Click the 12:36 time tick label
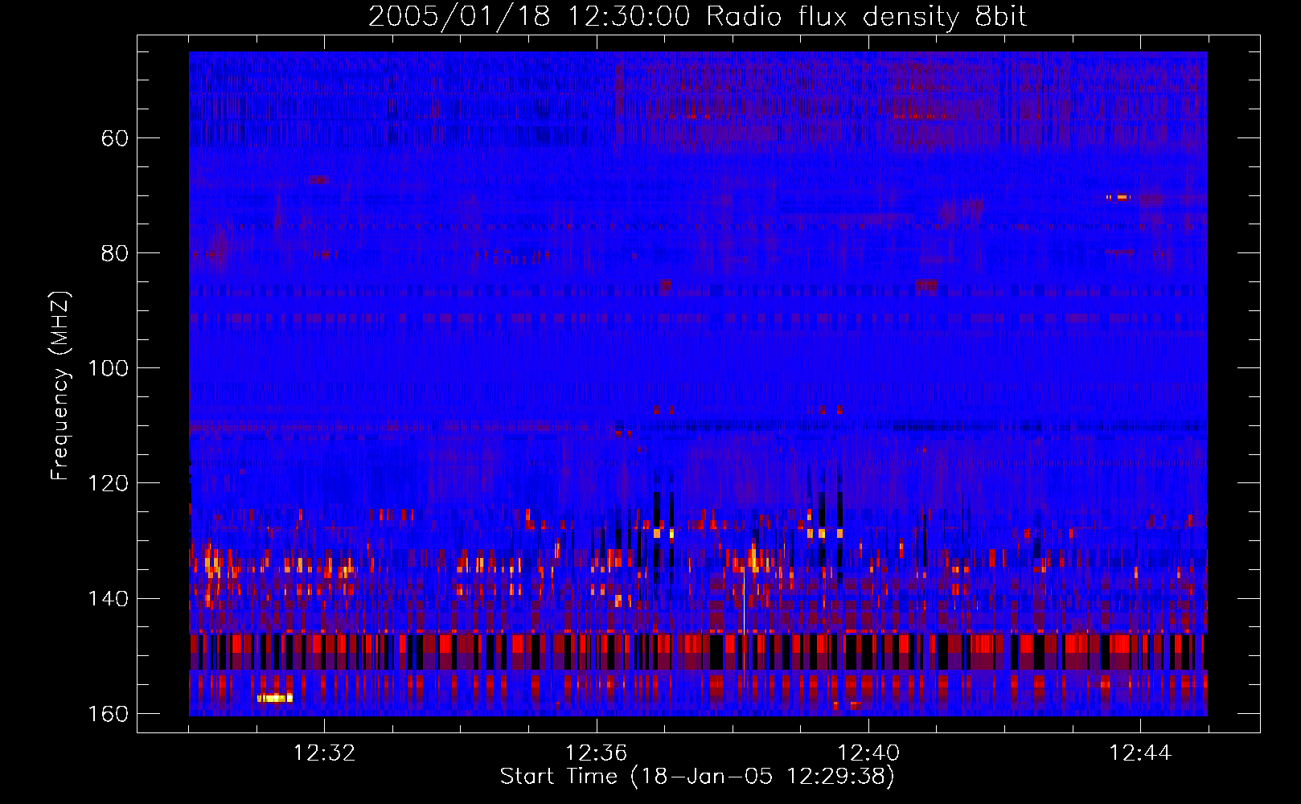This screenshot has height=804, width=1301. coord(596,753)
